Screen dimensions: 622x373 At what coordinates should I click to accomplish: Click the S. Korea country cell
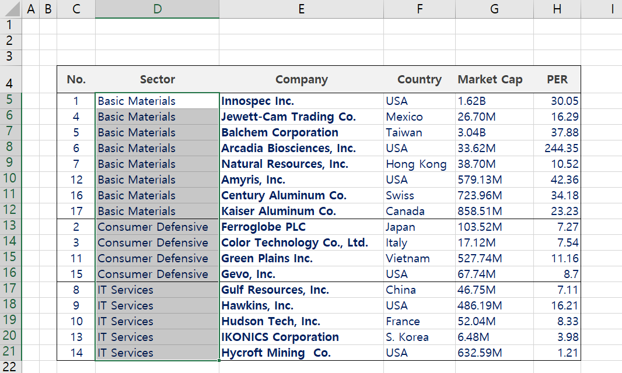420,337
